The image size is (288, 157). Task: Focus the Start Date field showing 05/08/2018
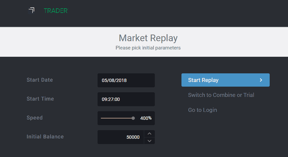(x=126, y=80)
